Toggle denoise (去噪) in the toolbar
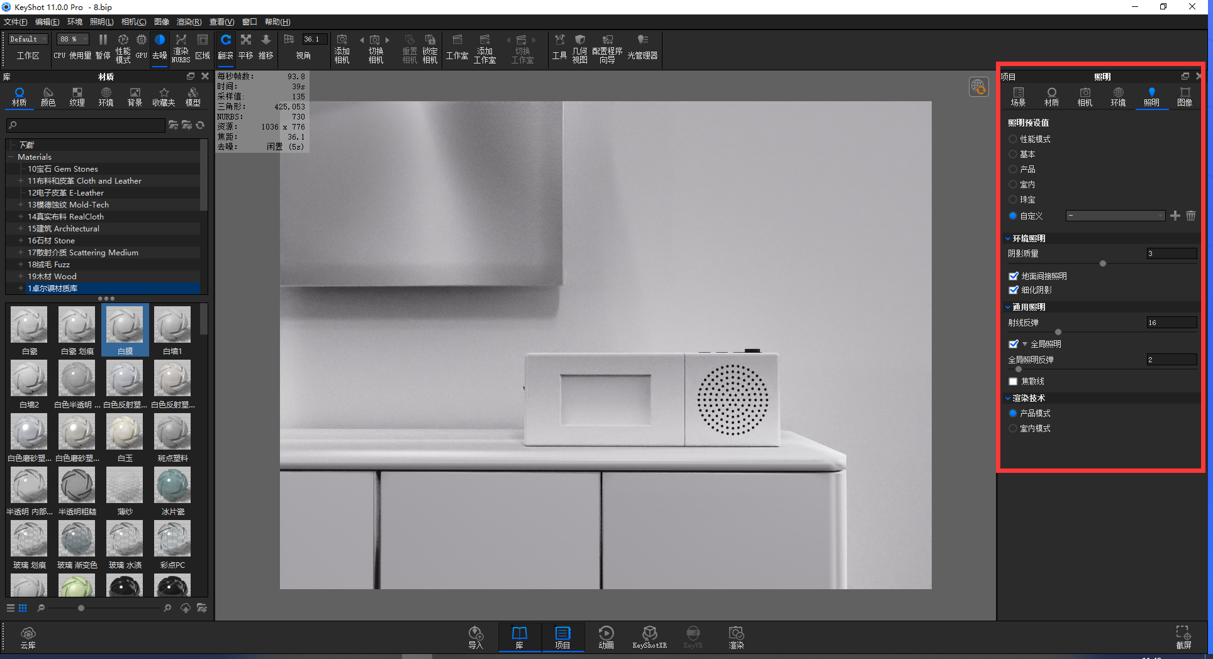Image resolution: width=1213 pixels, height=659 pixels. point(160,47)
